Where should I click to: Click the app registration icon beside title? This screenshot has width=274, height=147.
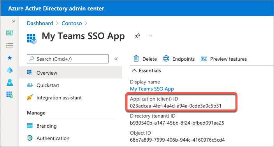[x=32, y=39]
